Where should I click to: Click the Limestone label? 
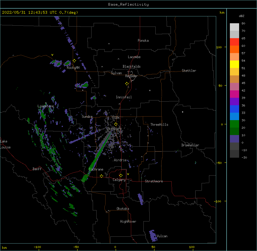(x=46, y=106)
